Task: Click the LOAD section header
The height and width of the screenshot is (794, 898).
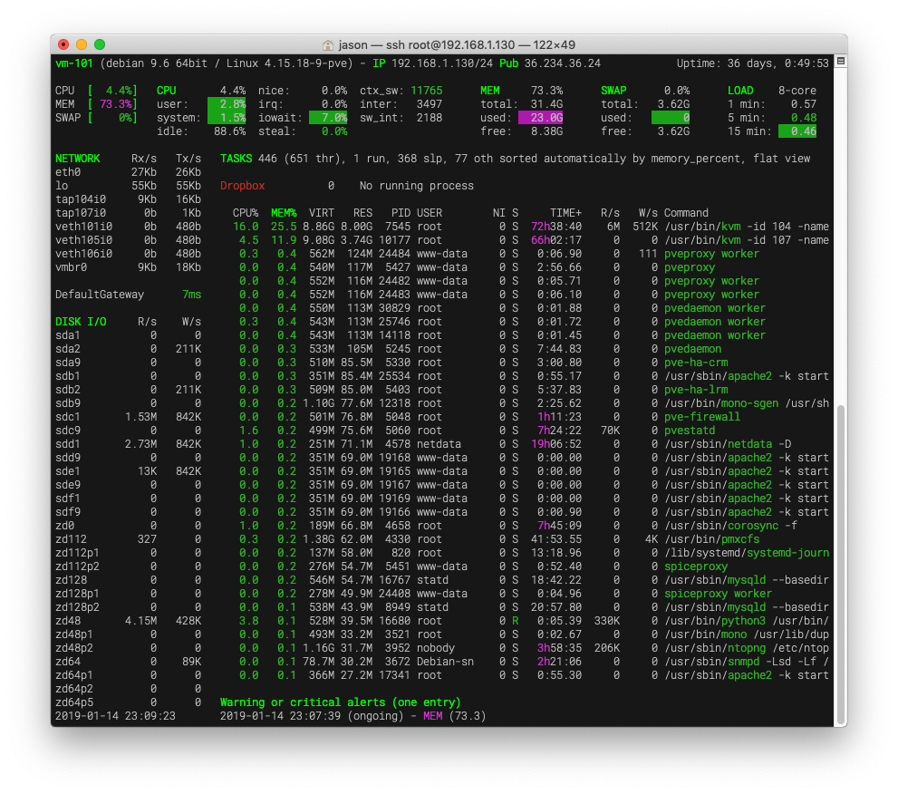Action: [740, 91]
